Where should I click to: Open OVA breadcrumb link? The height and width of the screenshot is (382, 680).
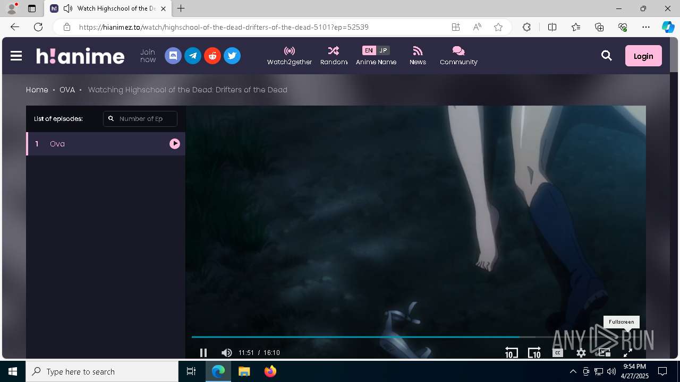click(x=67, y=90)
